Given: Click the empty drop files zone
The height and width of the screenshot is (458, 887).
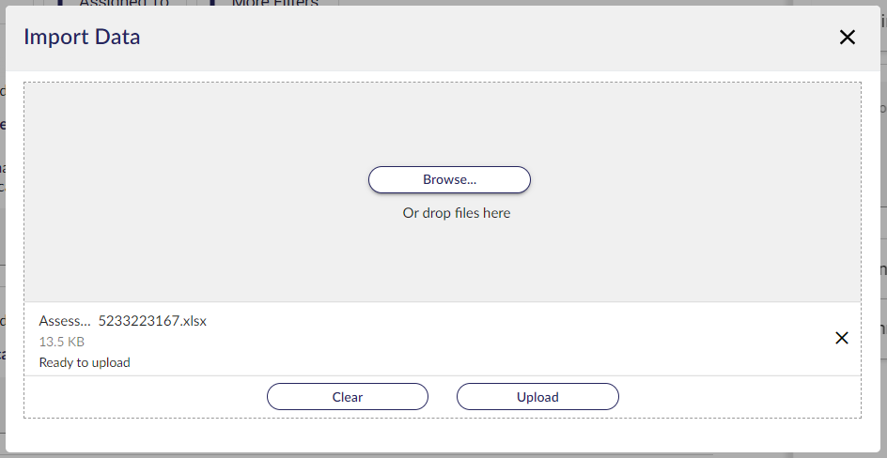Looking at the screenshot, I should click(x=443, y=124).
